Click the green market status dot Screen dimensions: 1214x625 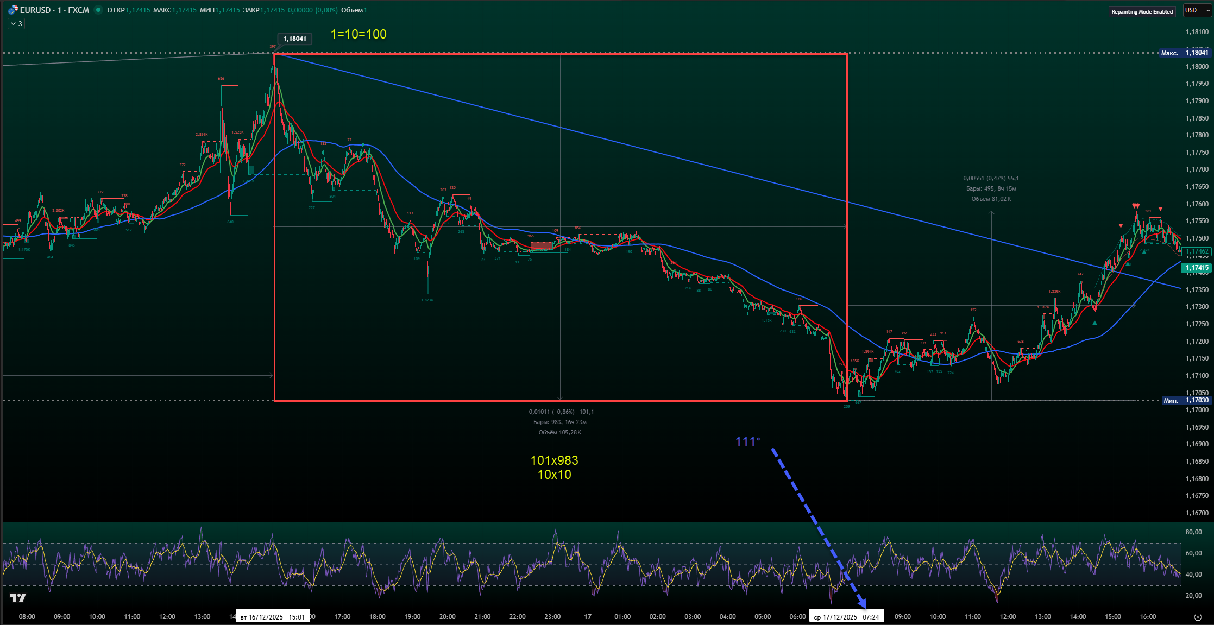tap(98, 10)
